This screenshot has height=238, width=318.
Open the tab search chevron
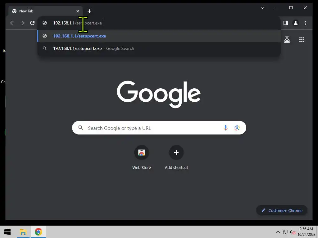point(262,8)
